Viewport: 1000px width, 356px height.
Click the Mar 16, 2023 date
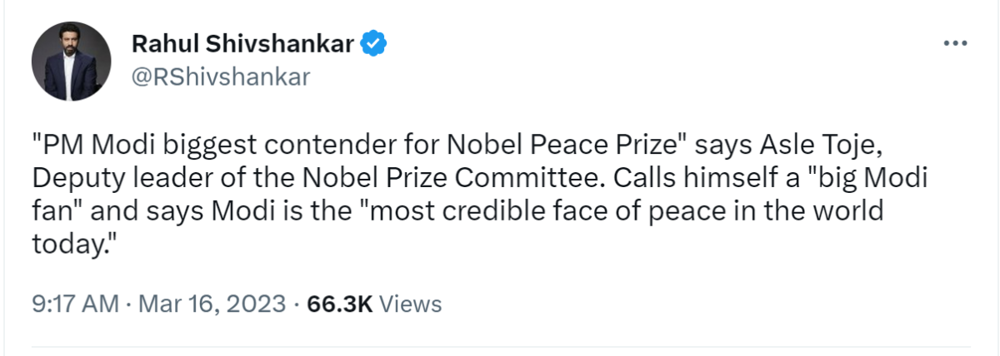tap(214, 304)
